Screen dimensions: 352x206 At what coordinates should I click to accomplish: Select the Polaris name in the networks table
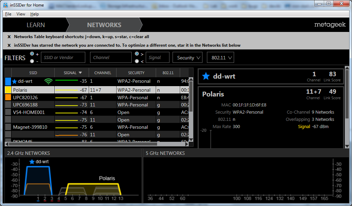(20, 90)
